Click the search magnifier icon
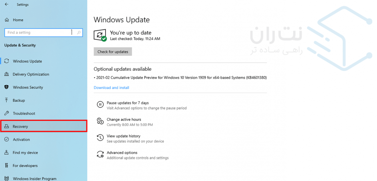 (x=79, y=33)
